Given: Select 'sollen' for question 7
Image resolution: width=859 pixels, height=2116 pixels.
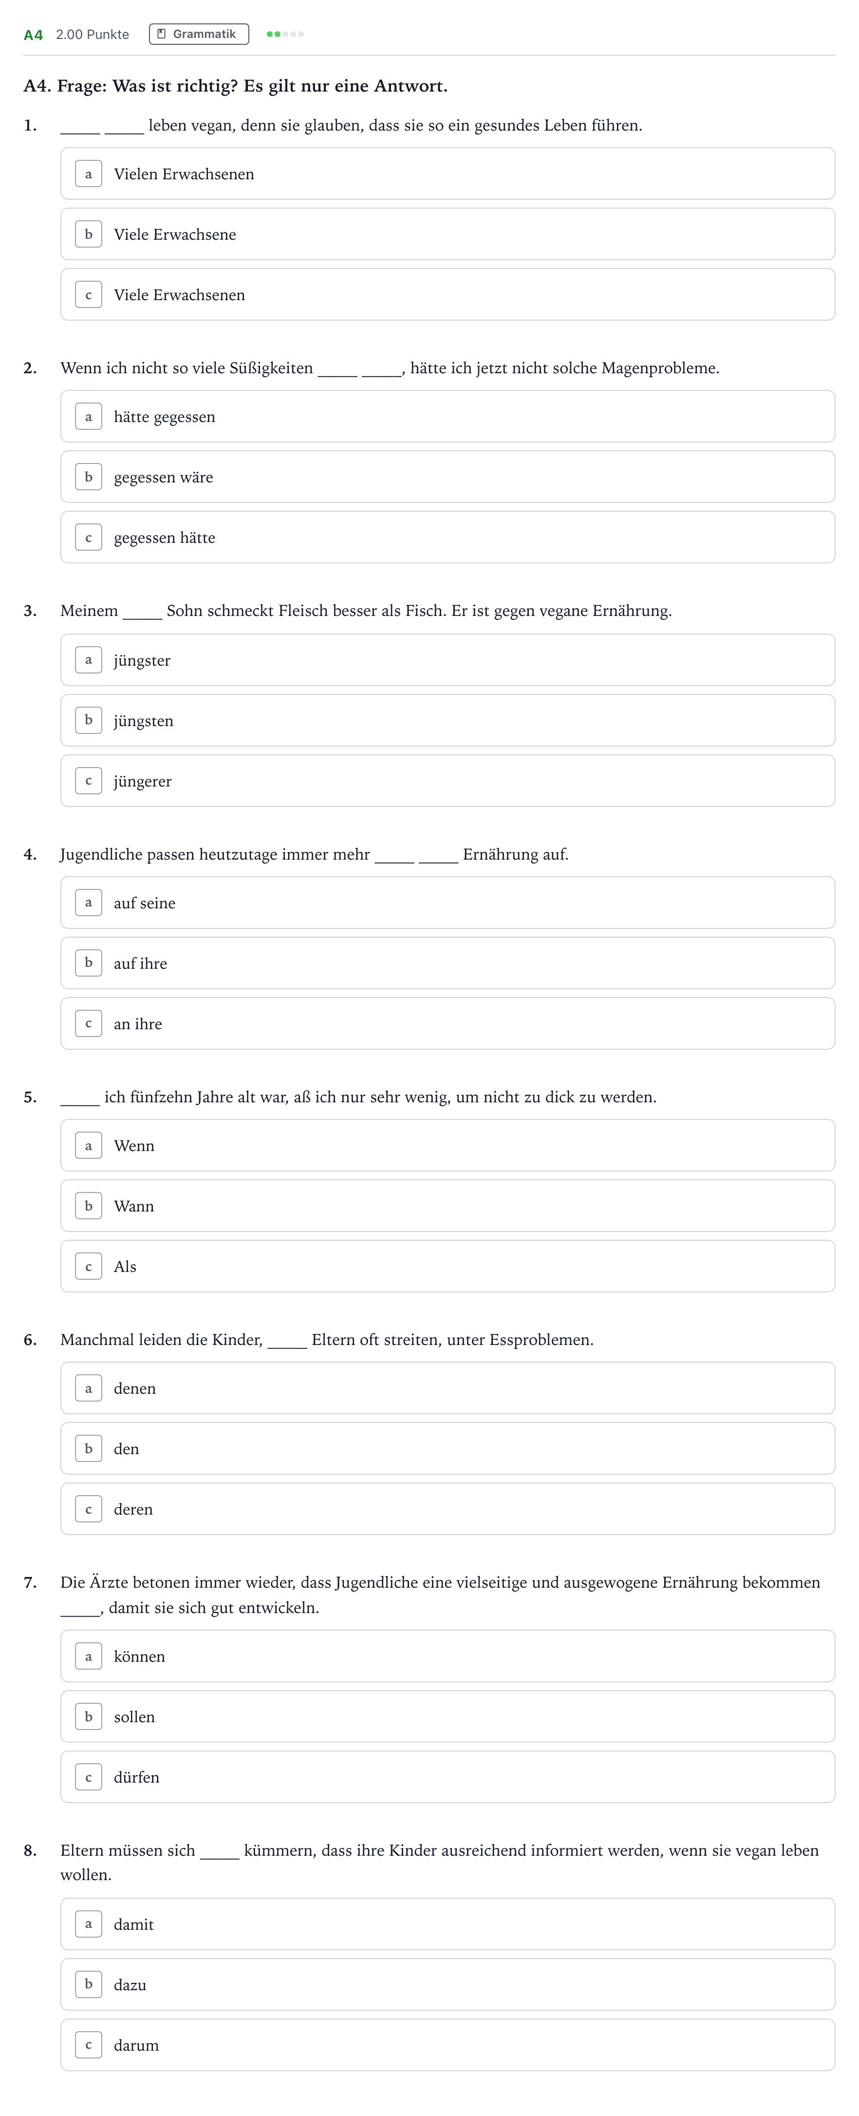Looking at the screenshot, I should coord(447,1717).
